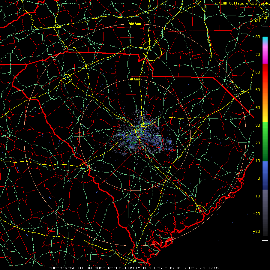The height and width of the screenshot is (270, 270).
Task: Click the cyan band atop the color bar
Action: point(265,40)
